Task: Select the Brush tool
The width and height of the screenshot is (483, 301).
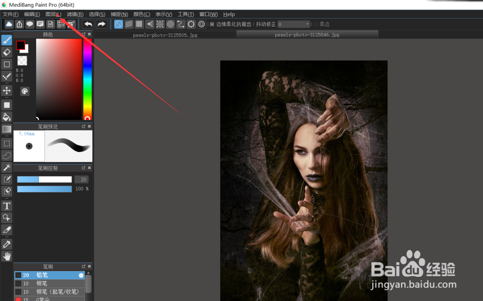Action: 7,40
